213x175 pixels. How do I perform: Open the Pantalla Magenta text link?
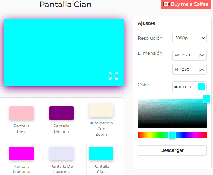22,169
